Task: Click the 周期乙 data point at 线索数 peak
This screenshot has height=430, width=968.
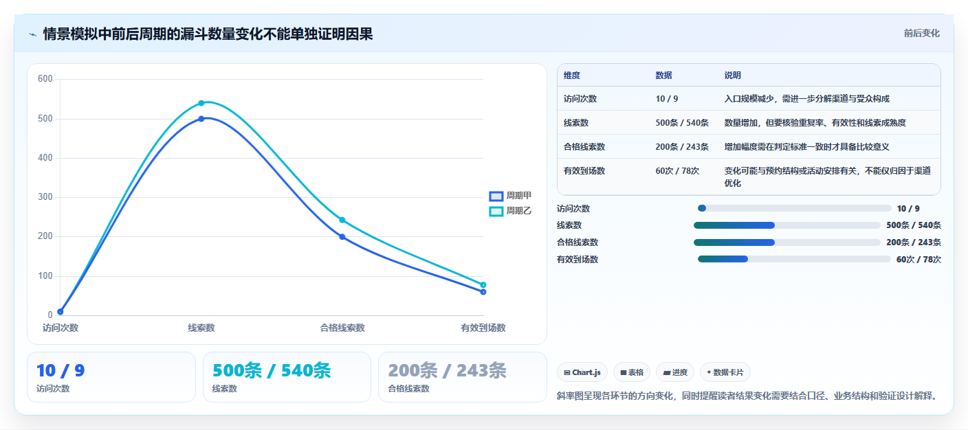Action: point(201,103)
